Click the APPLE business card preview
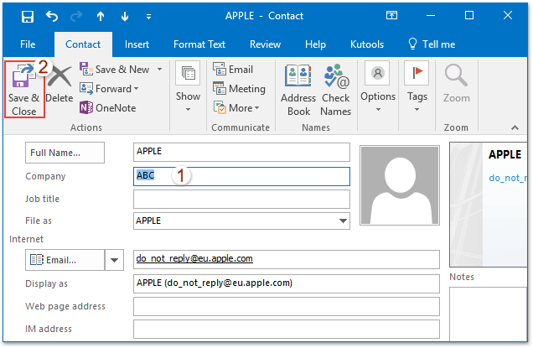The width and height of the screenshot is (533, 348). pyautogui.click(x=488, y=205)
